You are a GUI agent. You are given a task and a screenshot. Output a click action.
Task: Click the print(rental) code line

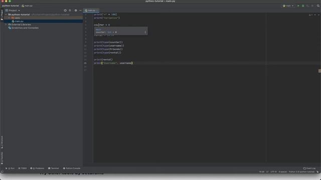103,59
